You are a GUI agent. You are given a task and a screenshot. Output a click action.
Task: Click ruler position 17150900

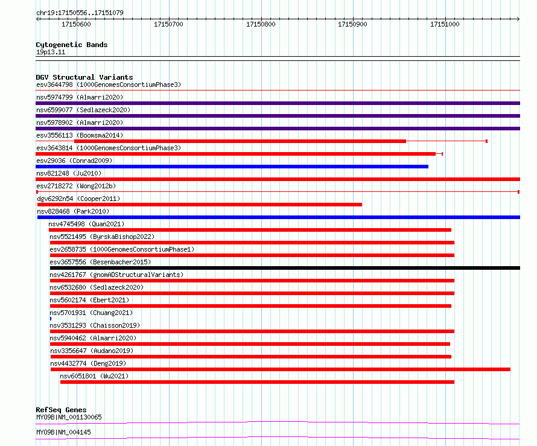click(x=352, y=24)
